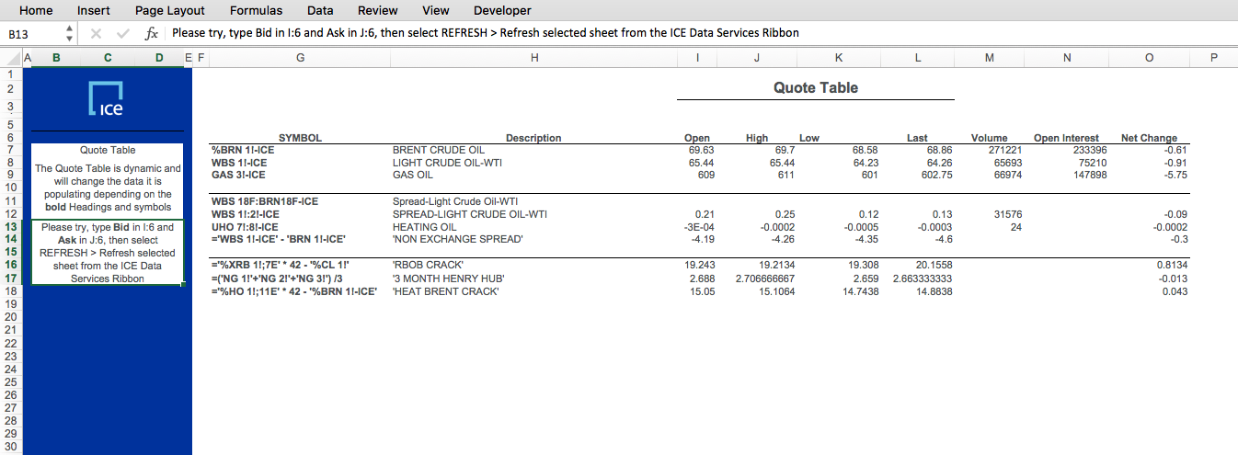This screenshot has height=455, width=1238.
Task: Open the Name Box stepper arrows
Action: [x=69, y=33]
